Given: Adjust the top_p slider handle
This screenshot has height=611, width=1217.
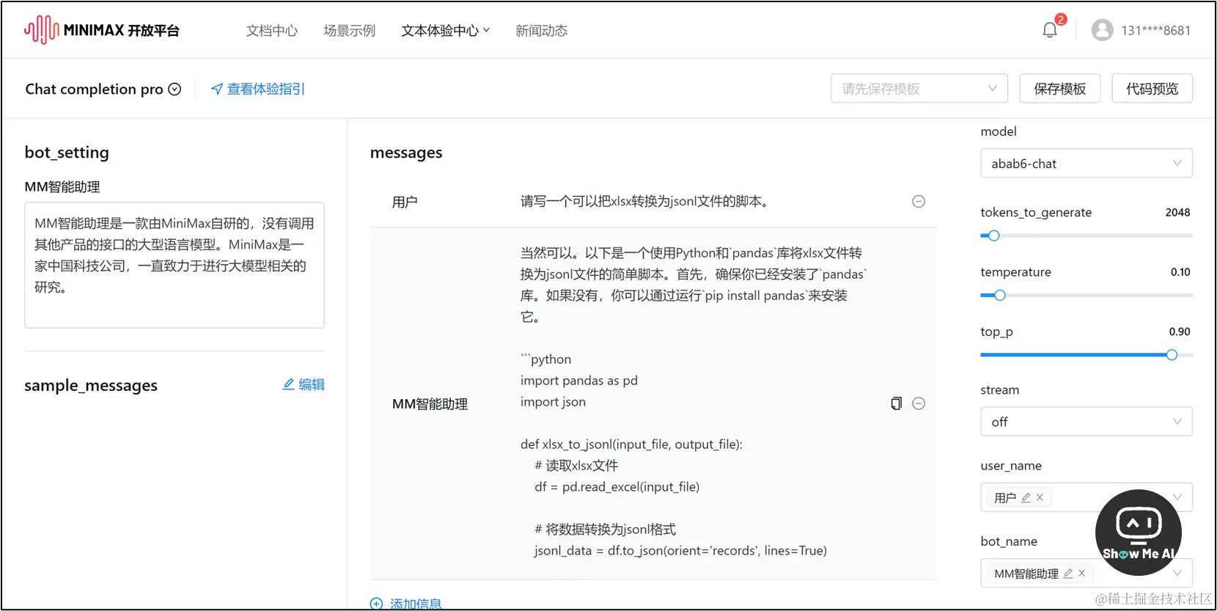Looking at the screenshot, I should click(1172, 355).
